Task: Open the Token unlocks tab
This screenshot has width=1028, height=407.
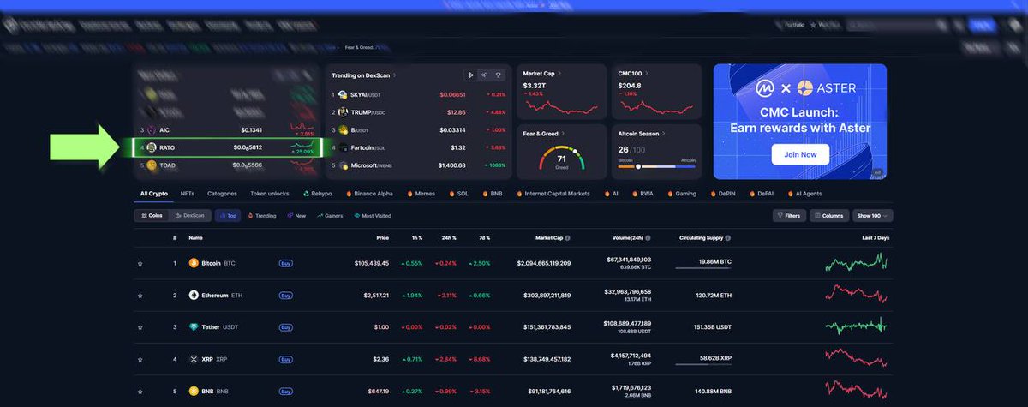Action: (x=270, y=194)
